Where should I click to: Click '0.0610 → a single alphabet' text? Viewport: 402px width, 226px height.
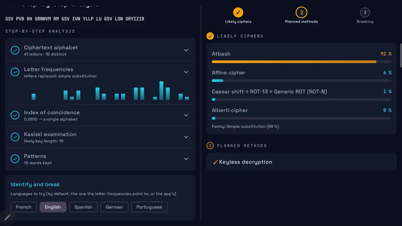tap(51, 119)
